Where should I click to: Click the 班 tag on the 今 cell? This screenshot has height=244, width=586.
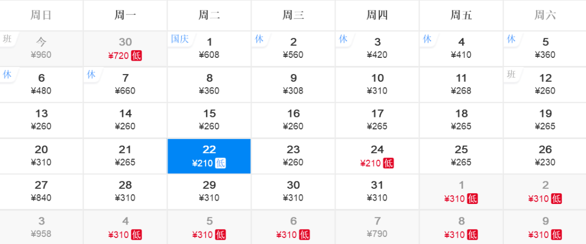click(x=7, y=39)
